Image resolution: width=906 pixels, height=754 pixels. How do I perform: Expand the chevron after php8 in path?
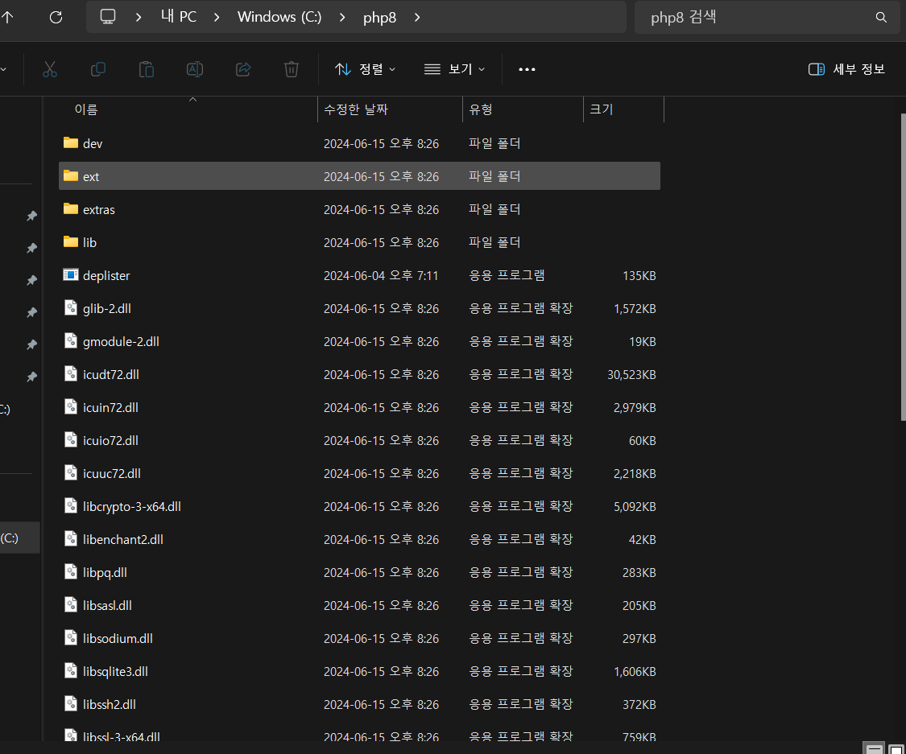417,18
